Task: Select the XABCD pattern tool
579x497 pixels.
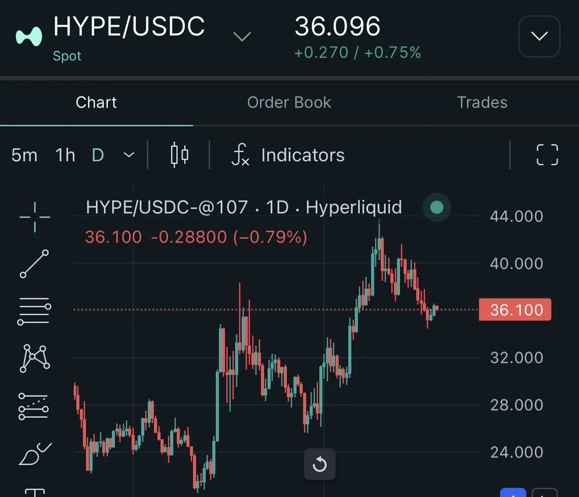Action: (35, 358)
